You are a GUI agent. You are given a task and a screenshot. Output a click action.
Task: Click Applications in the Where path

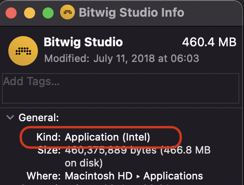click(x=173, y=176)
